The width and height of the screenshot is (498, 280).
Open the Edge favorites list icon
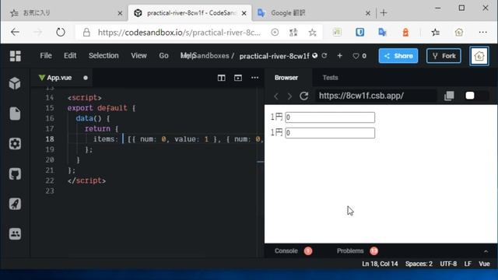click(x=436, y=32)
